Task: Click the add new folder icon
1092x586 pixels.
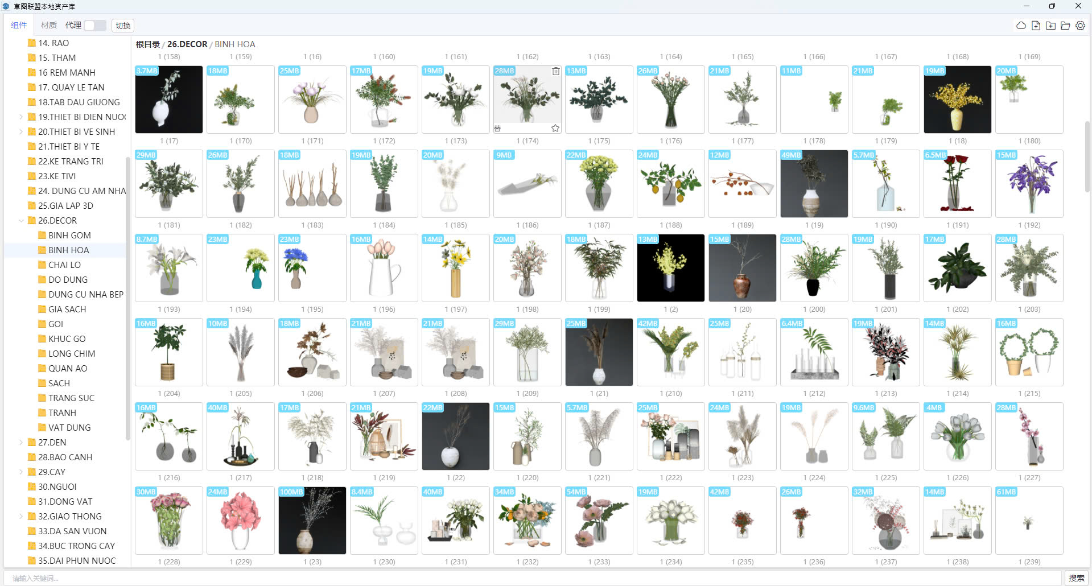Action: point(1050,26)
